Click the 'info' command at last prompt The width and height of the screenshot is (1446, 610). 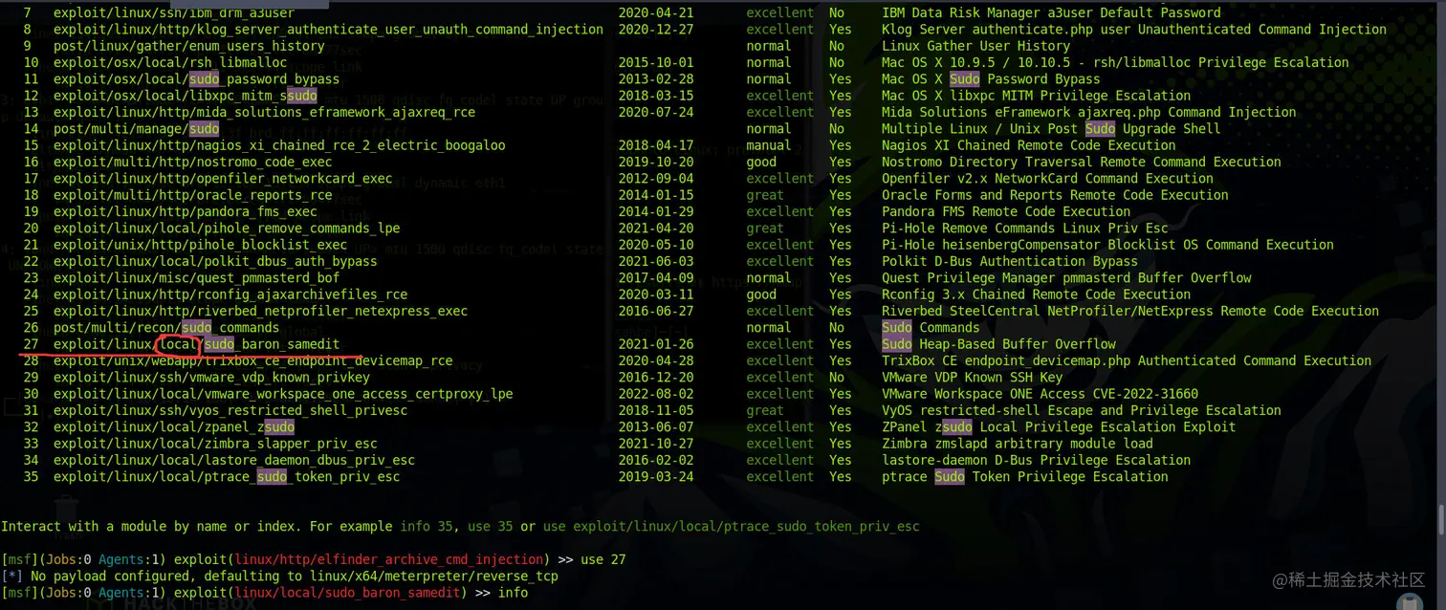[x=513, y=593]
